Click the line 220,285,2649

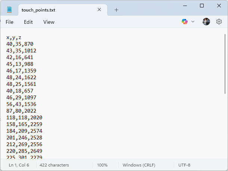24,151
